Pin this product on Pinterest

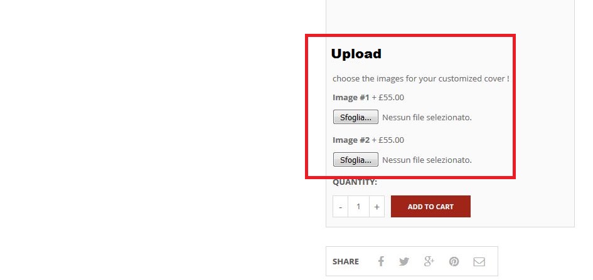[454, 261]
